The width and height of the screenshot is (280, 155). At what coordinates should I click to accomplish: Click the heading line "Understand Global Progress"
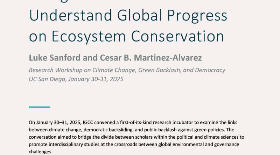[x=128, y=16]
